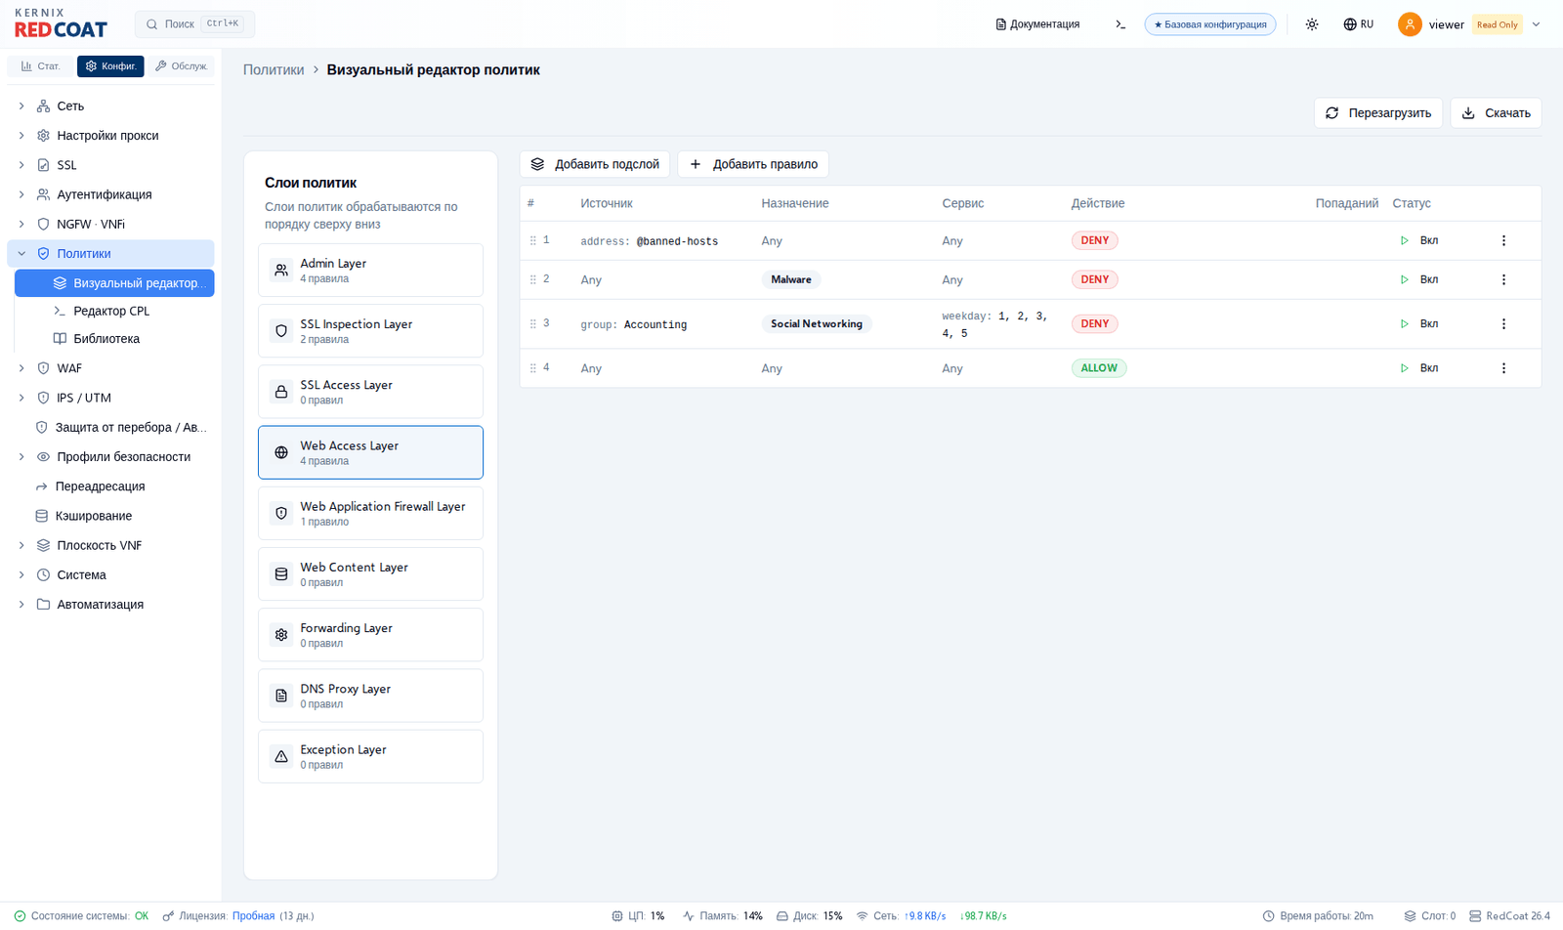Open rule 4 three-dot actions menu

(1503, 368)
